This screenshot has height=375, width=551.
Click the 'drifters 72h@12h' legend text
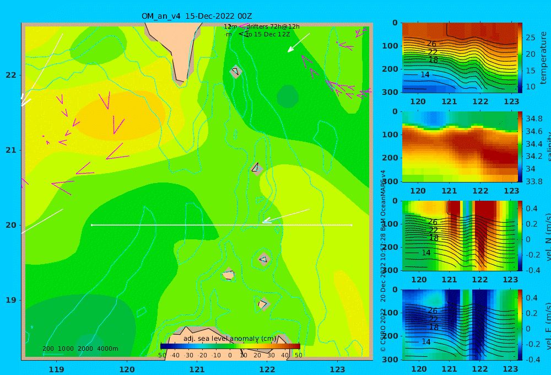273,26
